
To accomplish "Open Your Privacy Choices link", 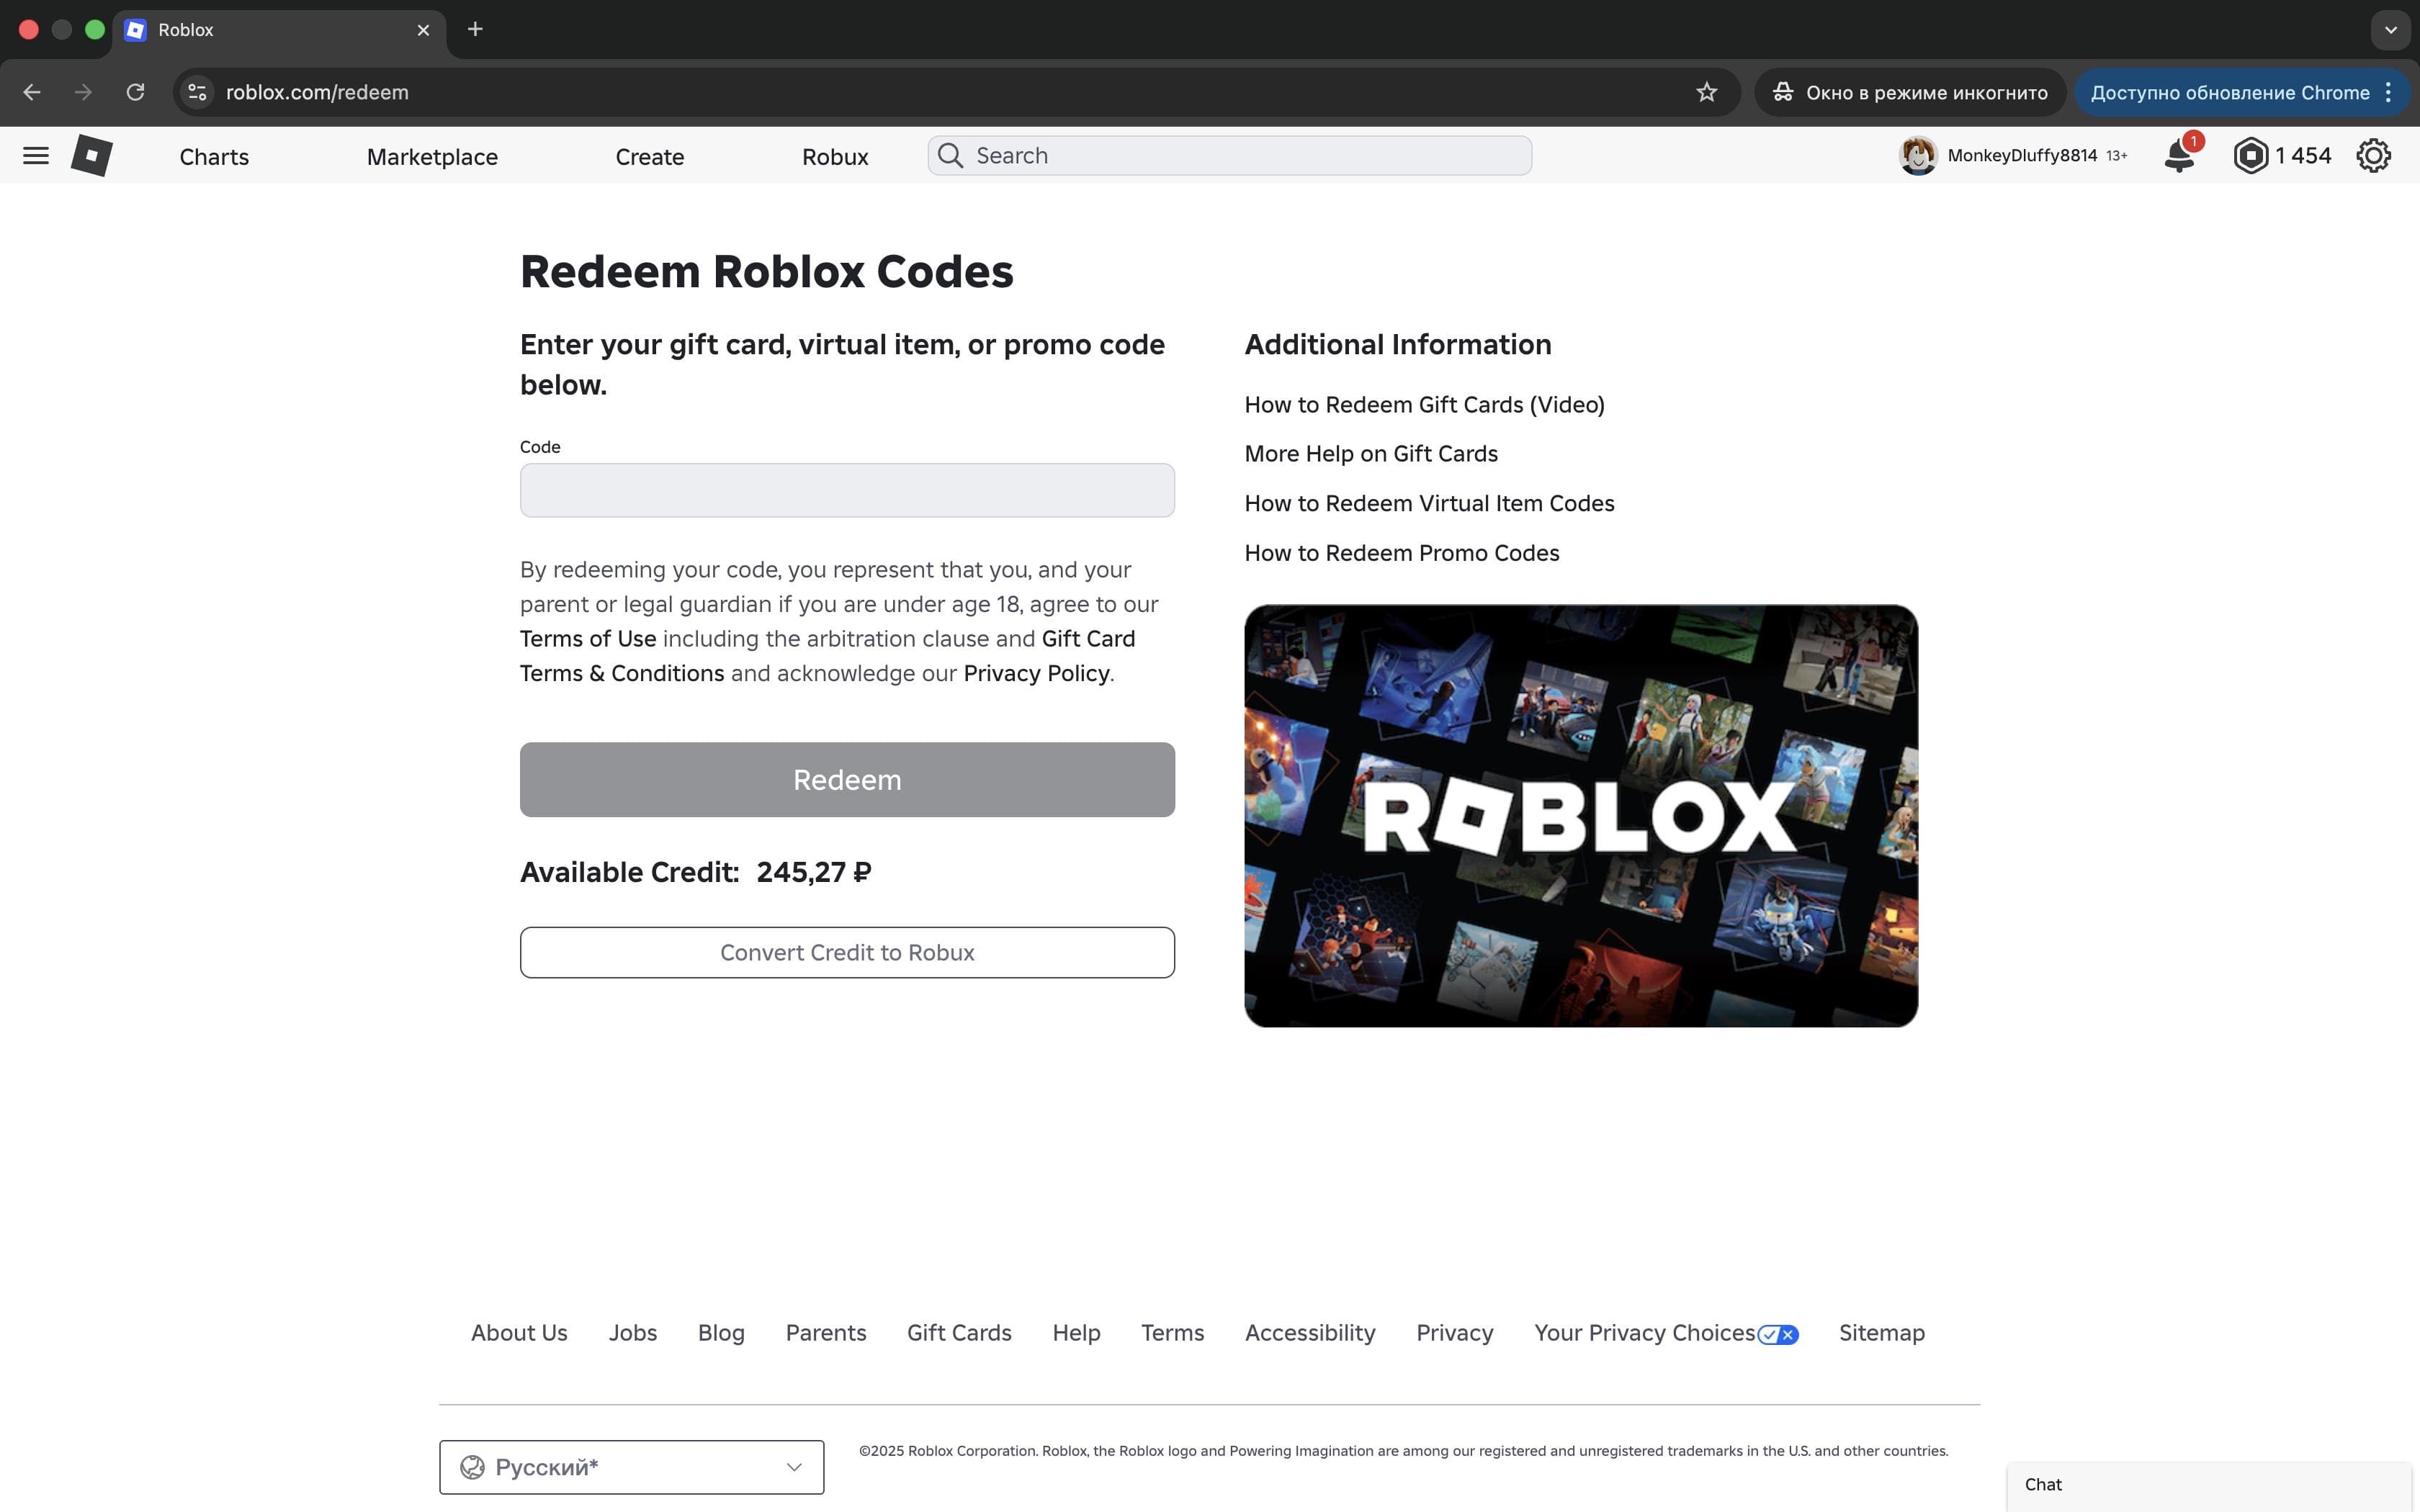I will click(1666, 1333).
